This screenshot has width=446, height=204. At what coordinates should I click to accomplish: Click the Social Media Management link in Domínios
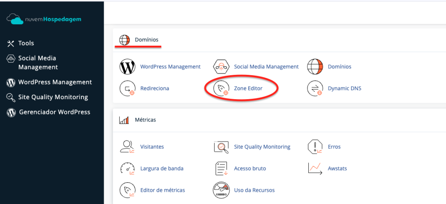click(x=266, y=67)
